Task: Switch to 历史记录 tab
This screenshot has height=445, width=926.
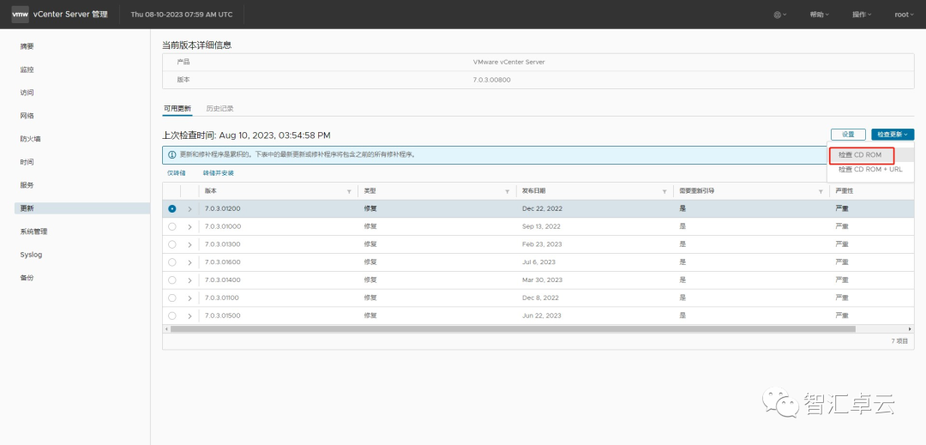Action: 219,109
